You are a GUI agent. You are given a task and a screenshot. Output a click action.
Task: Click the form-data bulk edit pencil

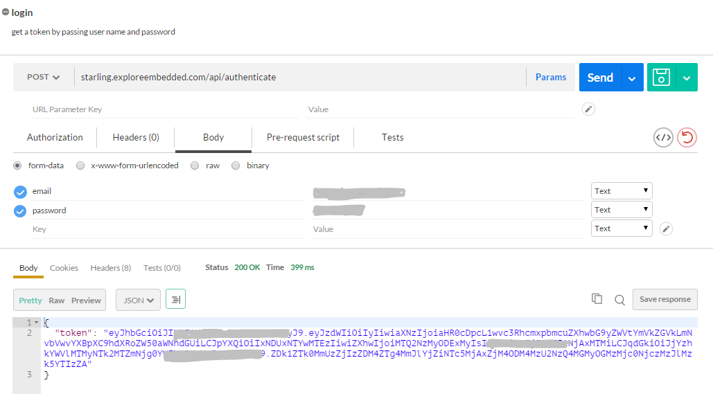tap(666, 229)
